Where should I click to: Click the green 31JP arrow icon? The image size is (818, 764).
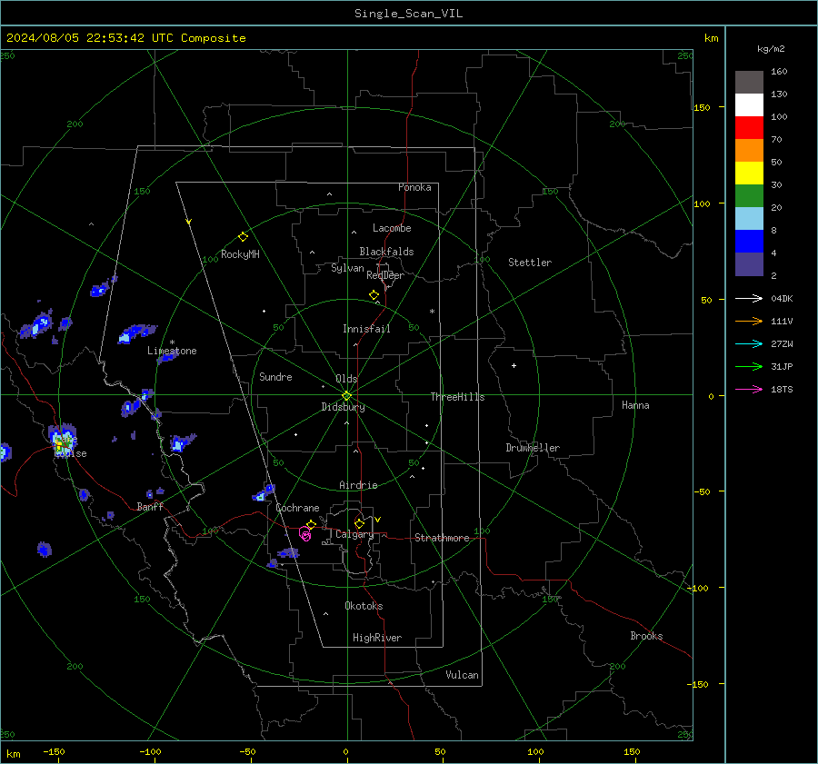pos(749,367)
